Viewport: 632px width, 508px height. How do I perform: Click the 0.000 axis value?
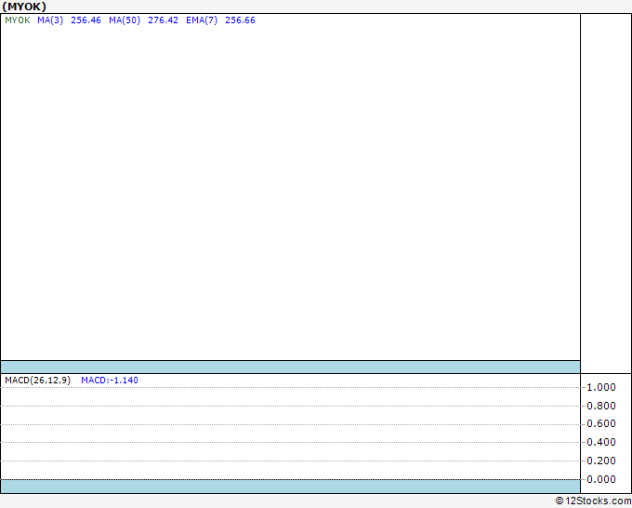(x=601, y=479)
